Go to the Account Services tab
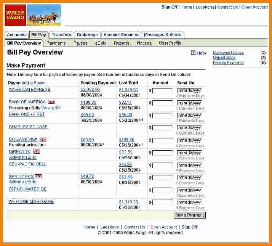 (121, 35)
